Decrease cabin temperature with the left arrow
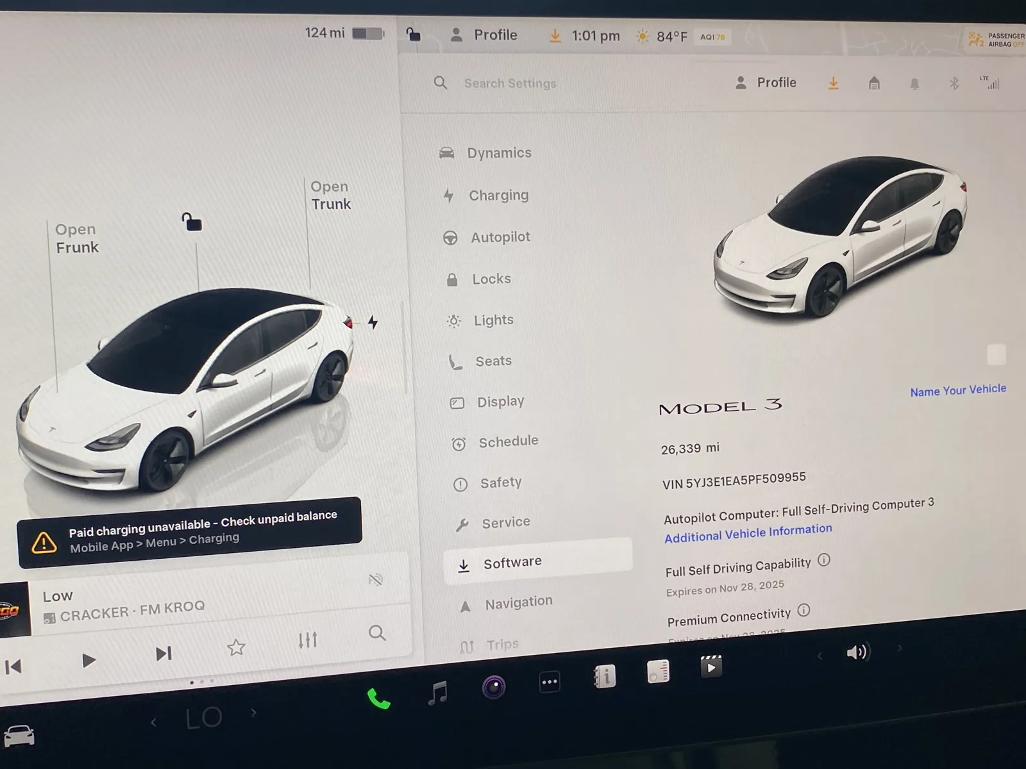Image resolution: width=1026 pixels, height=769 pixels. pos(153,723)
